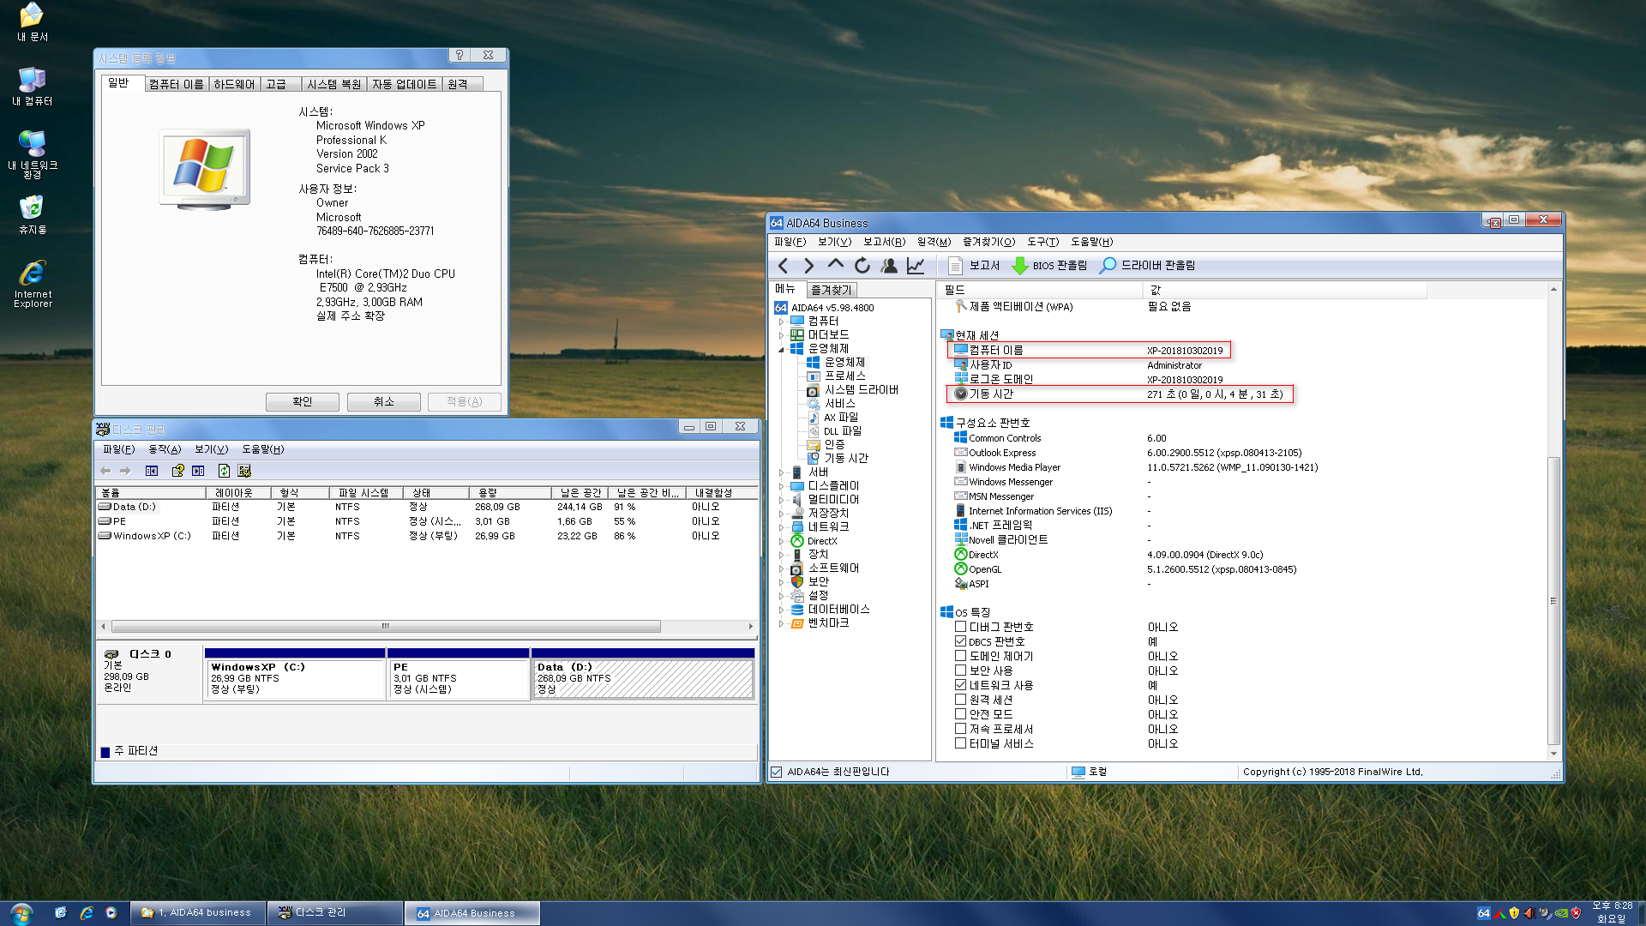
Task: Open 내 컴퓨터 desktop icon
Action: tap(33, 87)
